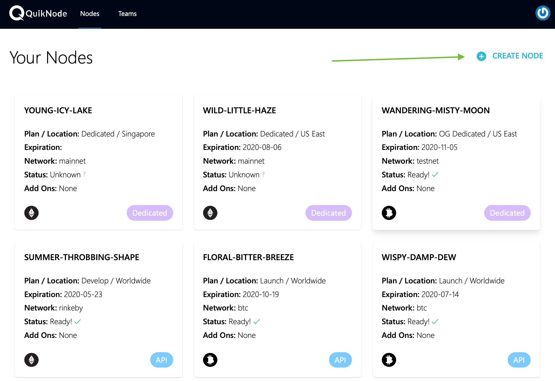Click the QuikNode logo

point(38,13)
